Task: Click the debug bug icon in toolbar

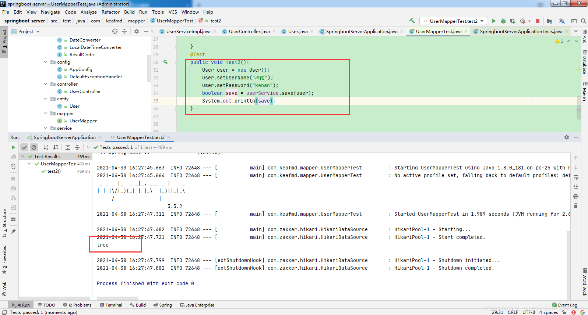Action: [503, 21]
